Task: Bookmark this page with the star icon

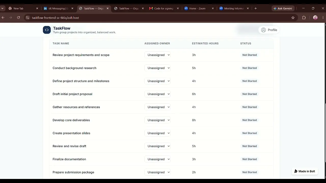Action: 293,18
